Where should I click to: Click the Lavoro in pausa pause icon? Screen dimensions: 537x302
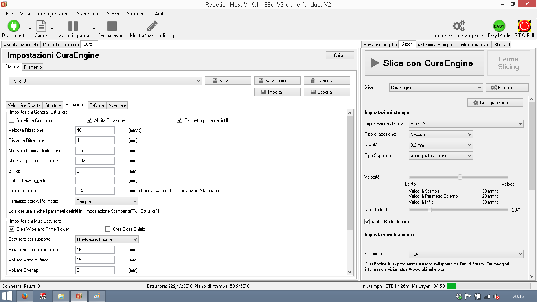click(73, 26)
